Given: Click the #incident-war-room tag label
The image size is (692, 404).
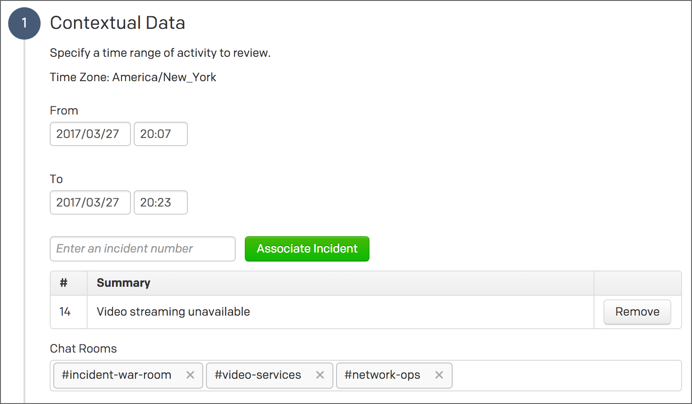Looking at the screenshot, I should [117, 375].
